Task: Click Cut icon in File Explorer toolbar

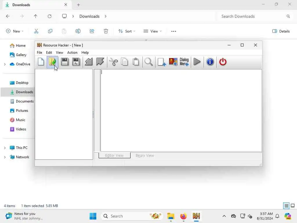Action: pyautogui.click(x=36, y=31)
